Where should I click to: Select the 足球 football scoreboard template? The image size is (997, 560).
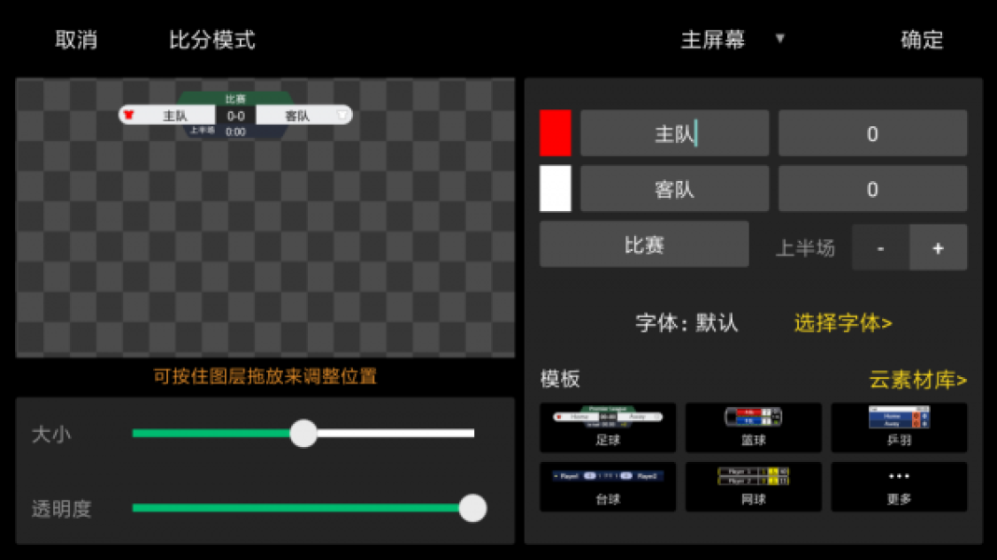tap(607, 427)
